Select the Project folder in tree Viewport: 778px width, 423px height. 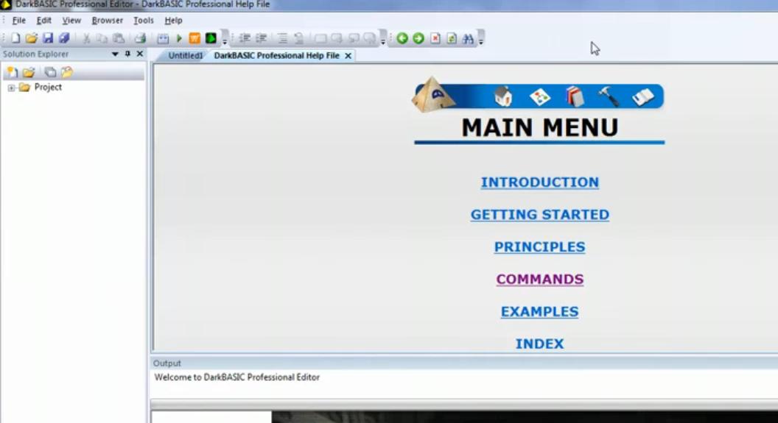tap(41, 88)
